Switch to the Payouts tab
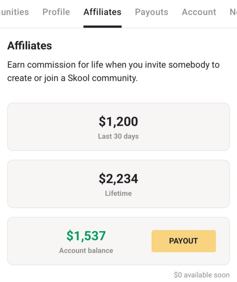 tap(151, 12)
